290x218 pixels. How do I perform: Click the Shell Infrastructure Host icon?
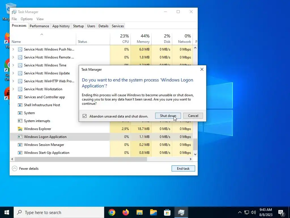[20, 105]
